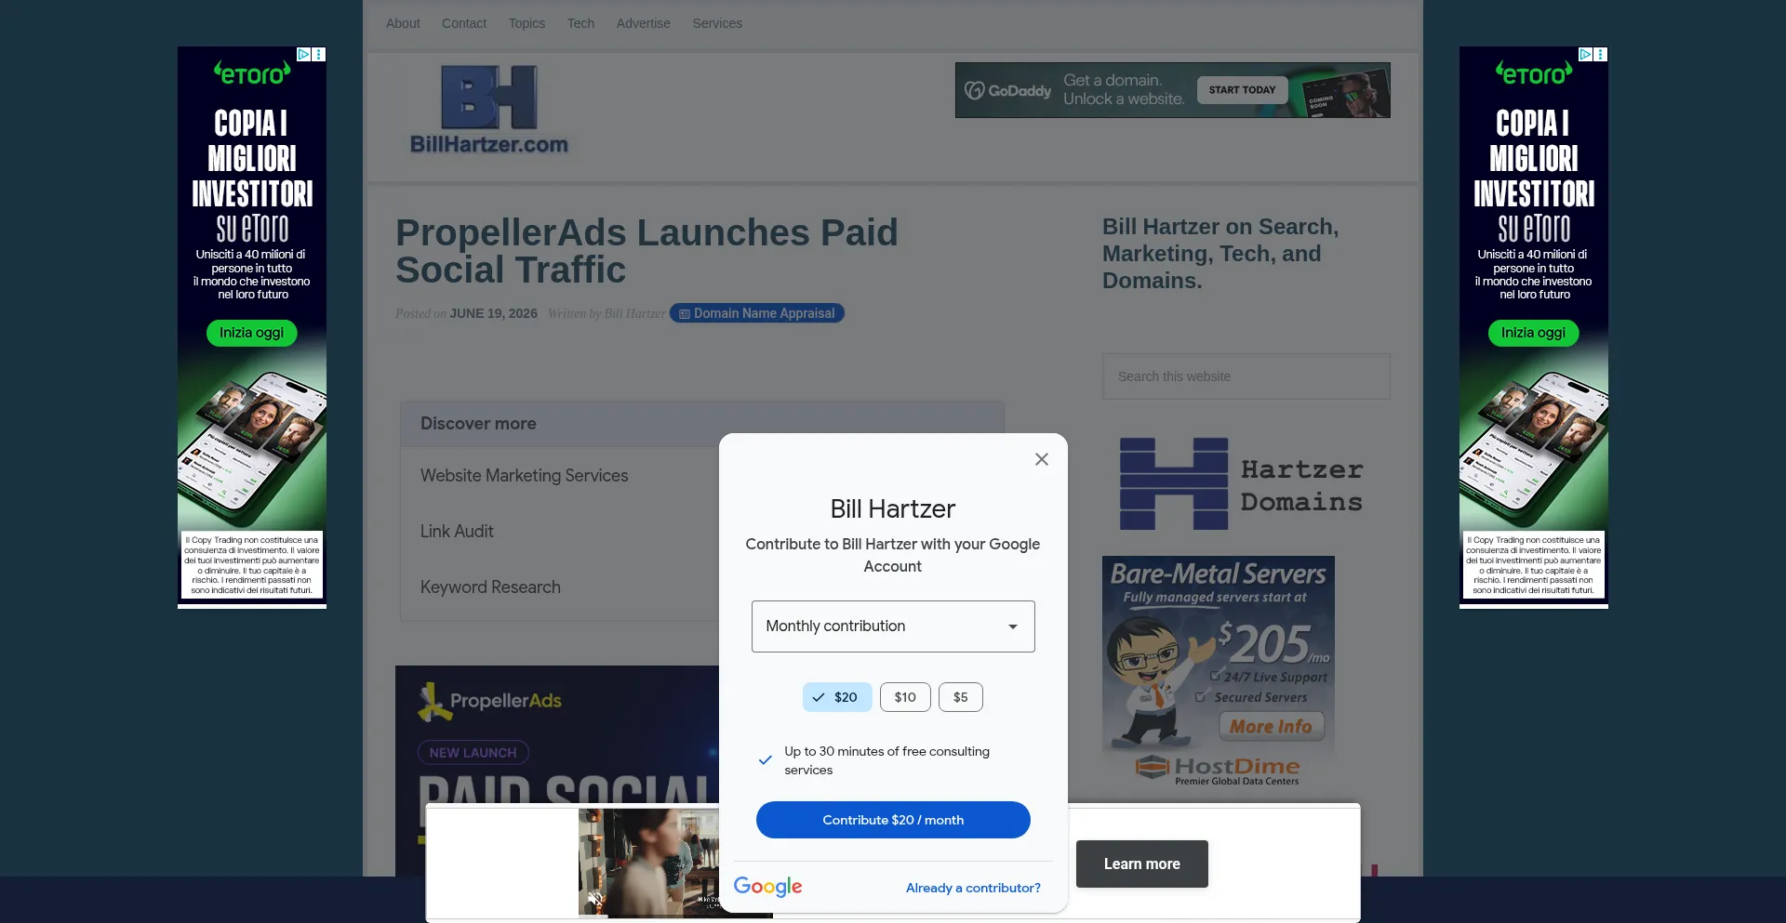The image size is (1786, 923).
Task: Open the Services menu item
Action: (x=717, y=23)
